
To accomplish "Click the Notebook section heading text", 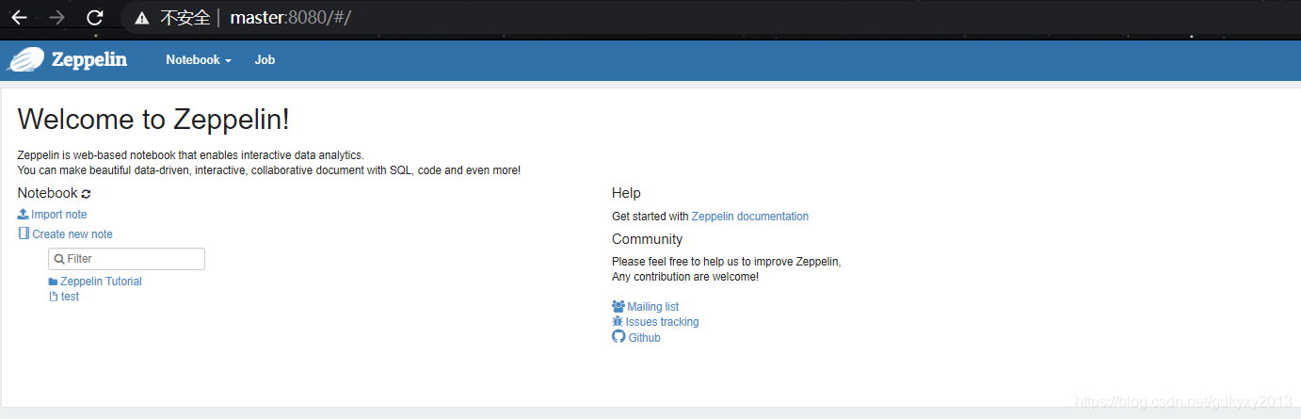I will (47, 193).
